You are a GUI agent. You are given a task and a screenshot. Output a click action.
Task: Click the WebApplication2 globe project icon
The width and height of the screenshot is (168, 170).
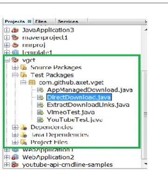pyautogui.click(x=15, y=157)
